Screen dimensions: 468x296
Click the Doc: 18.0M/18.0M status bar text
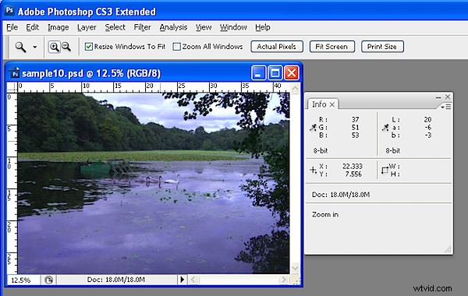click(x=116, y=280)
